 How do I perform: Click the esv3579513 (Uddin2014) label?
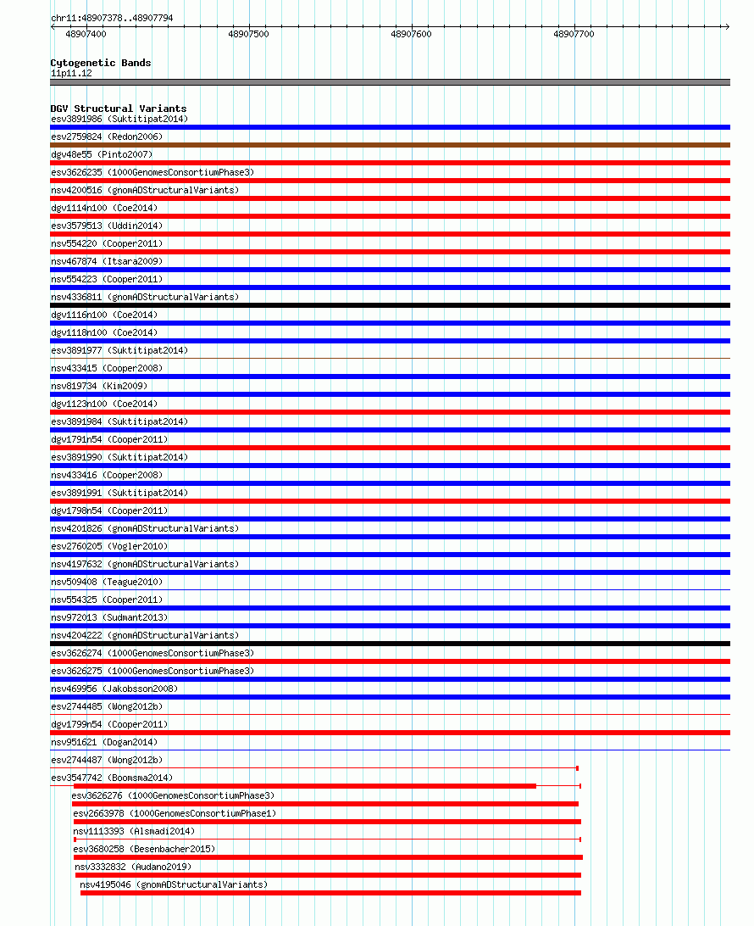click(x=107, y=226)
